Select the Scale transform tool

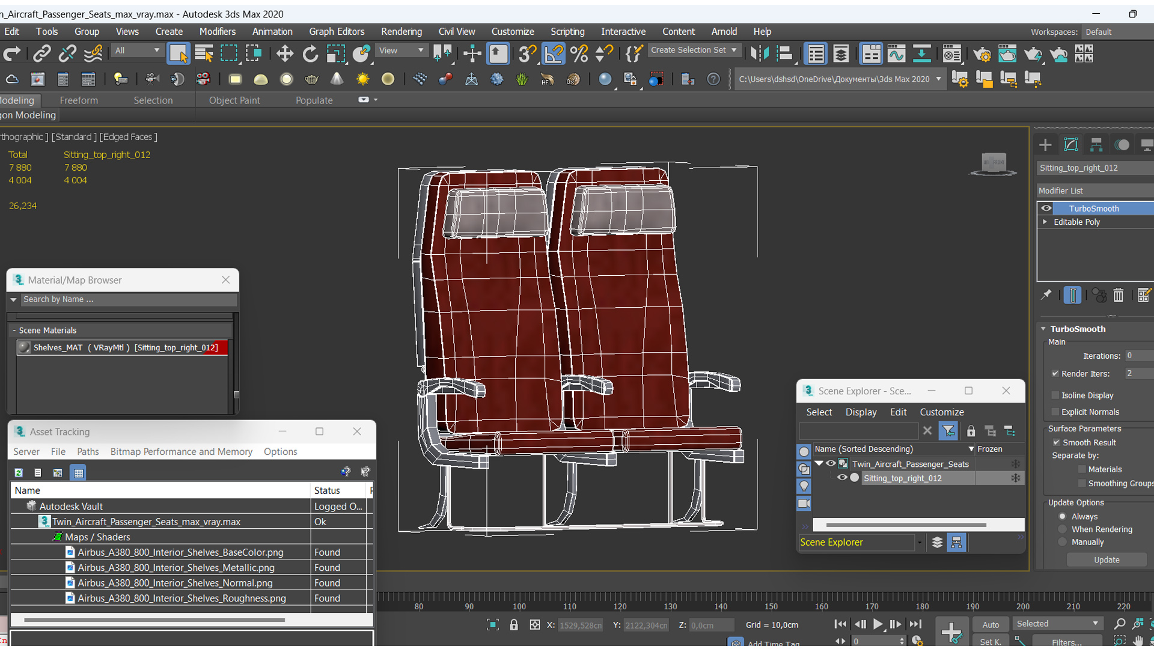tap(336, 54)
